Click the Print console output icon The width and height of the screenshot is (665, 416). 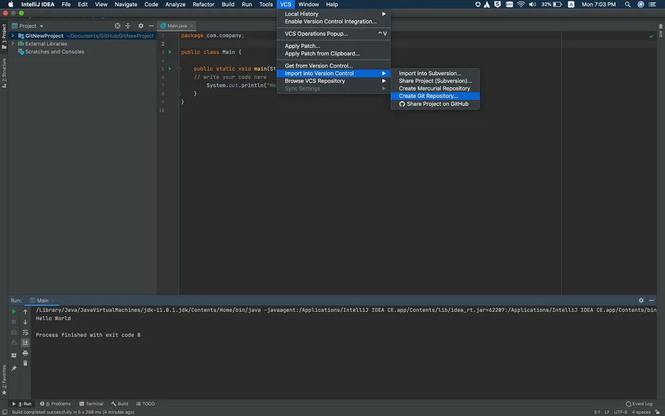(x=25, y=353)
